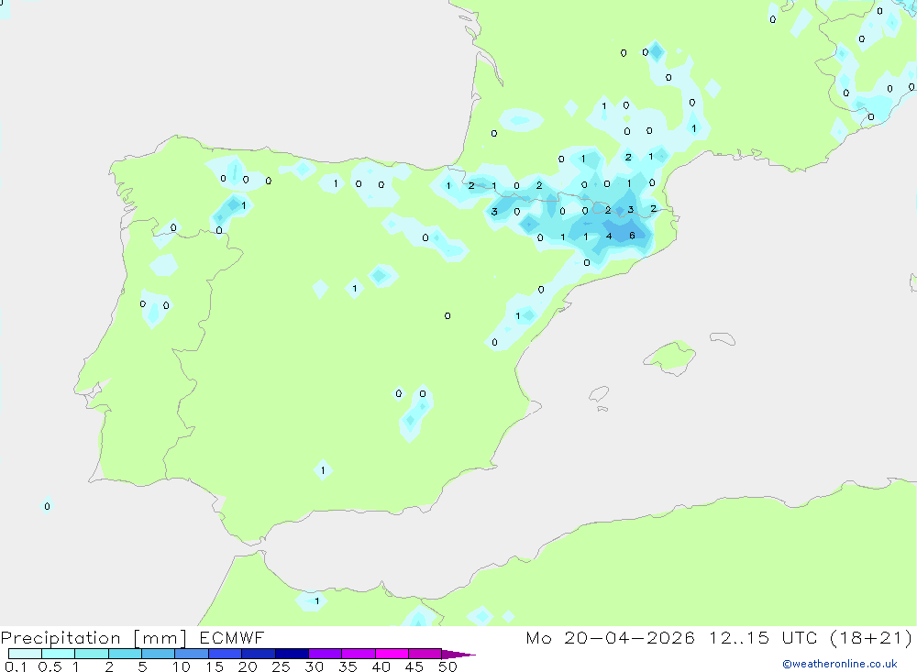Pick the 35–40 mm magenta legend swatch
The image size is (917, 672).
pos(359,654)
